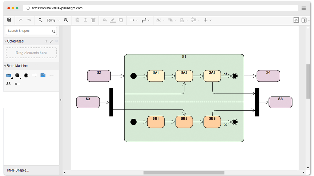Click the Save diagram icon

coord(9,20)
